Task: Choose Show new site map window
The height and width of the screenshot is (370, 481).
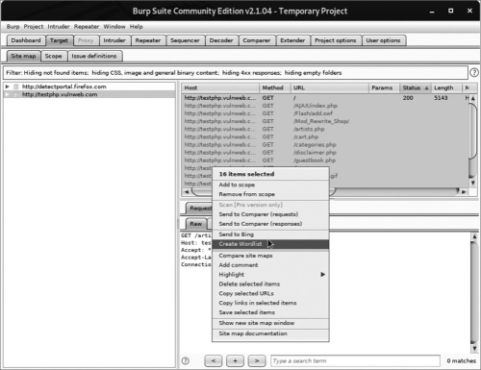Action: [x=270, y=323]
